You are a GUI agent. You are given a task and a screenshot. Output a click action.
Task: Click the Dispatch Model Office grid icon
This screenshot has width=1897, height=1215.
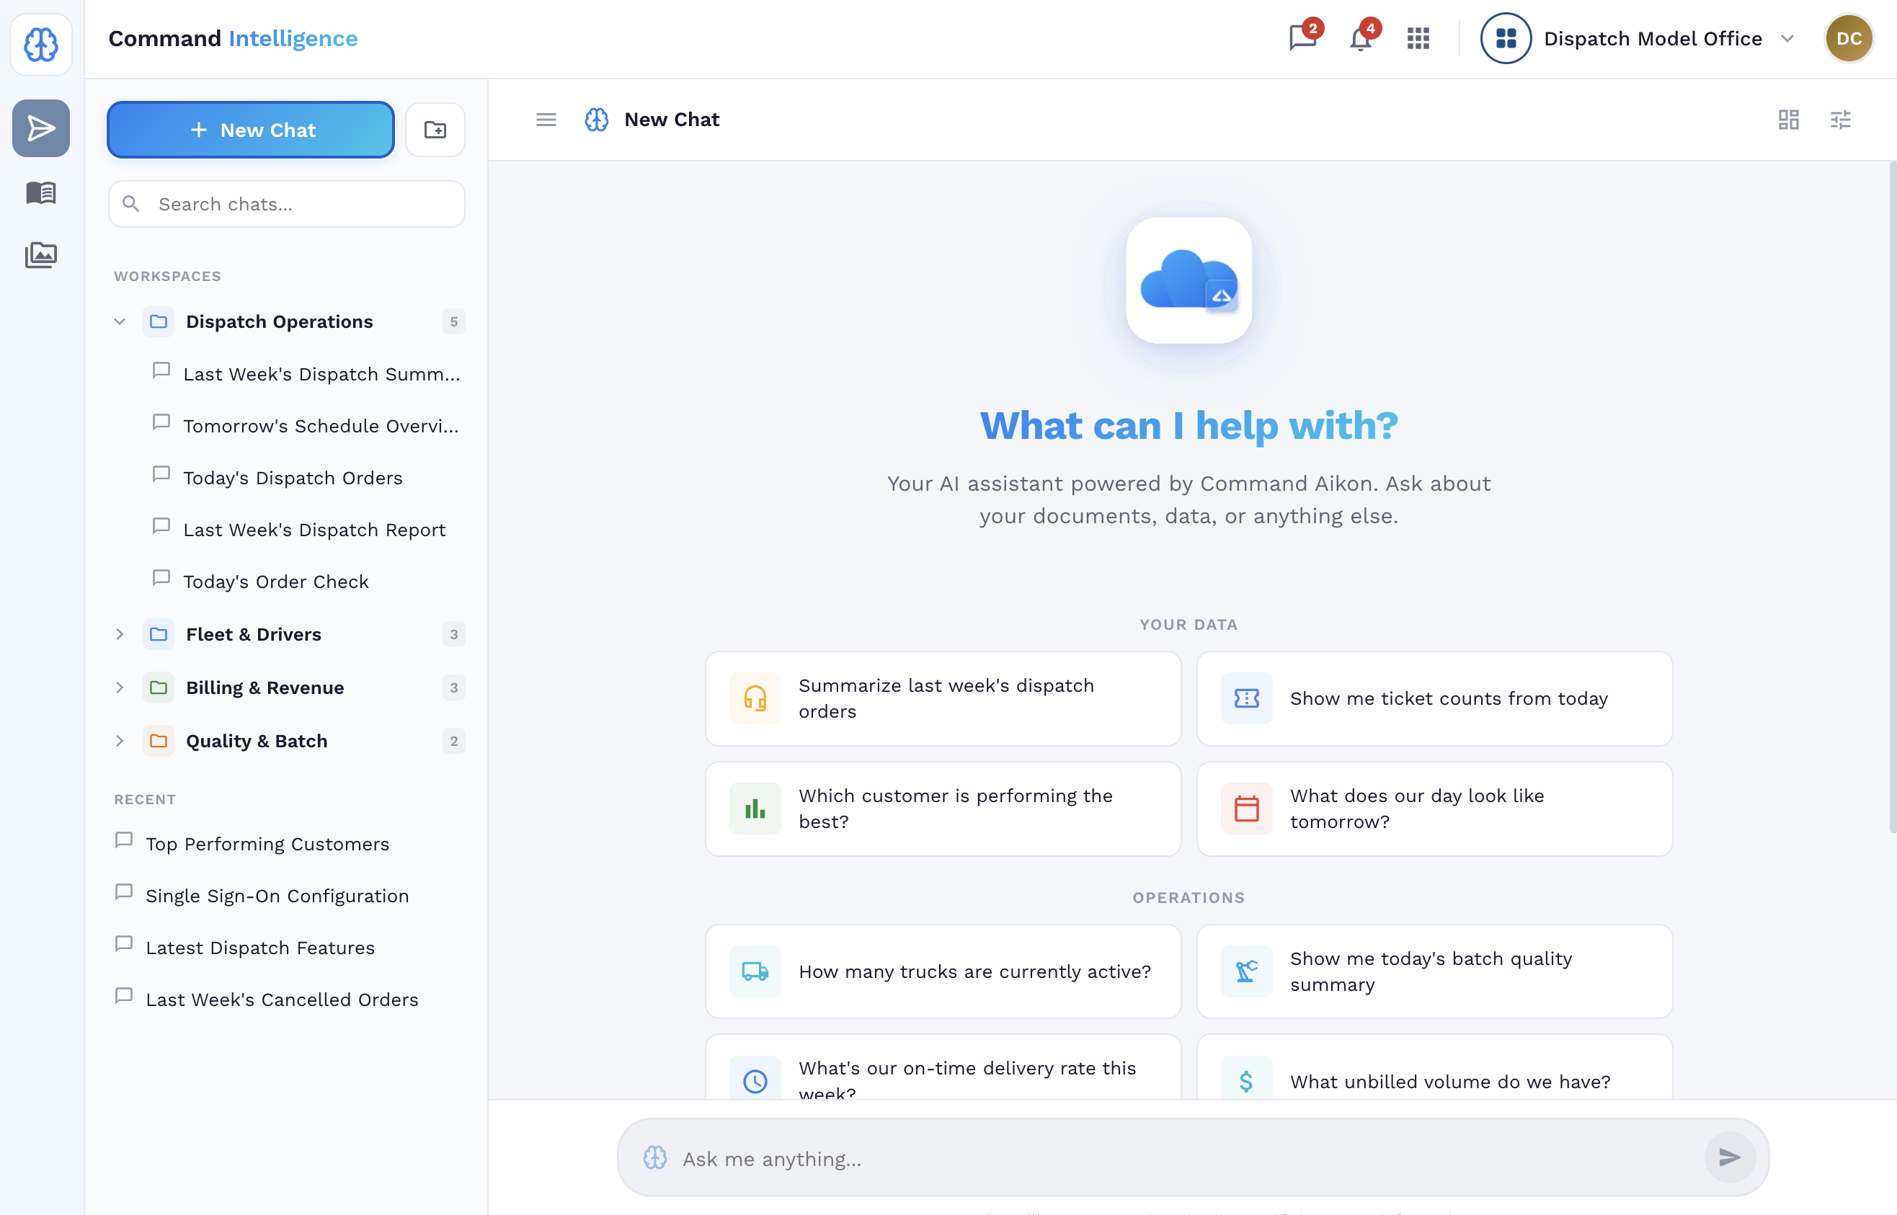pyautogui.click(x=1506, y=38)
